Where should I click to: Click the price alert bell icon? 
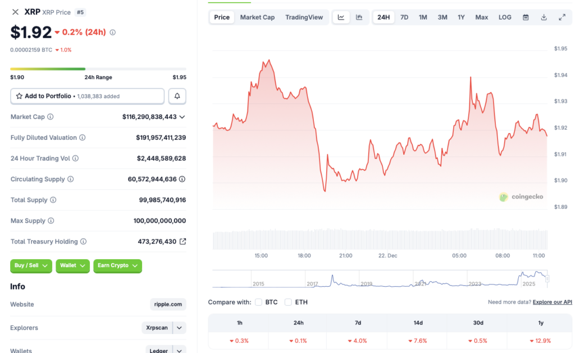pos(177,95)
